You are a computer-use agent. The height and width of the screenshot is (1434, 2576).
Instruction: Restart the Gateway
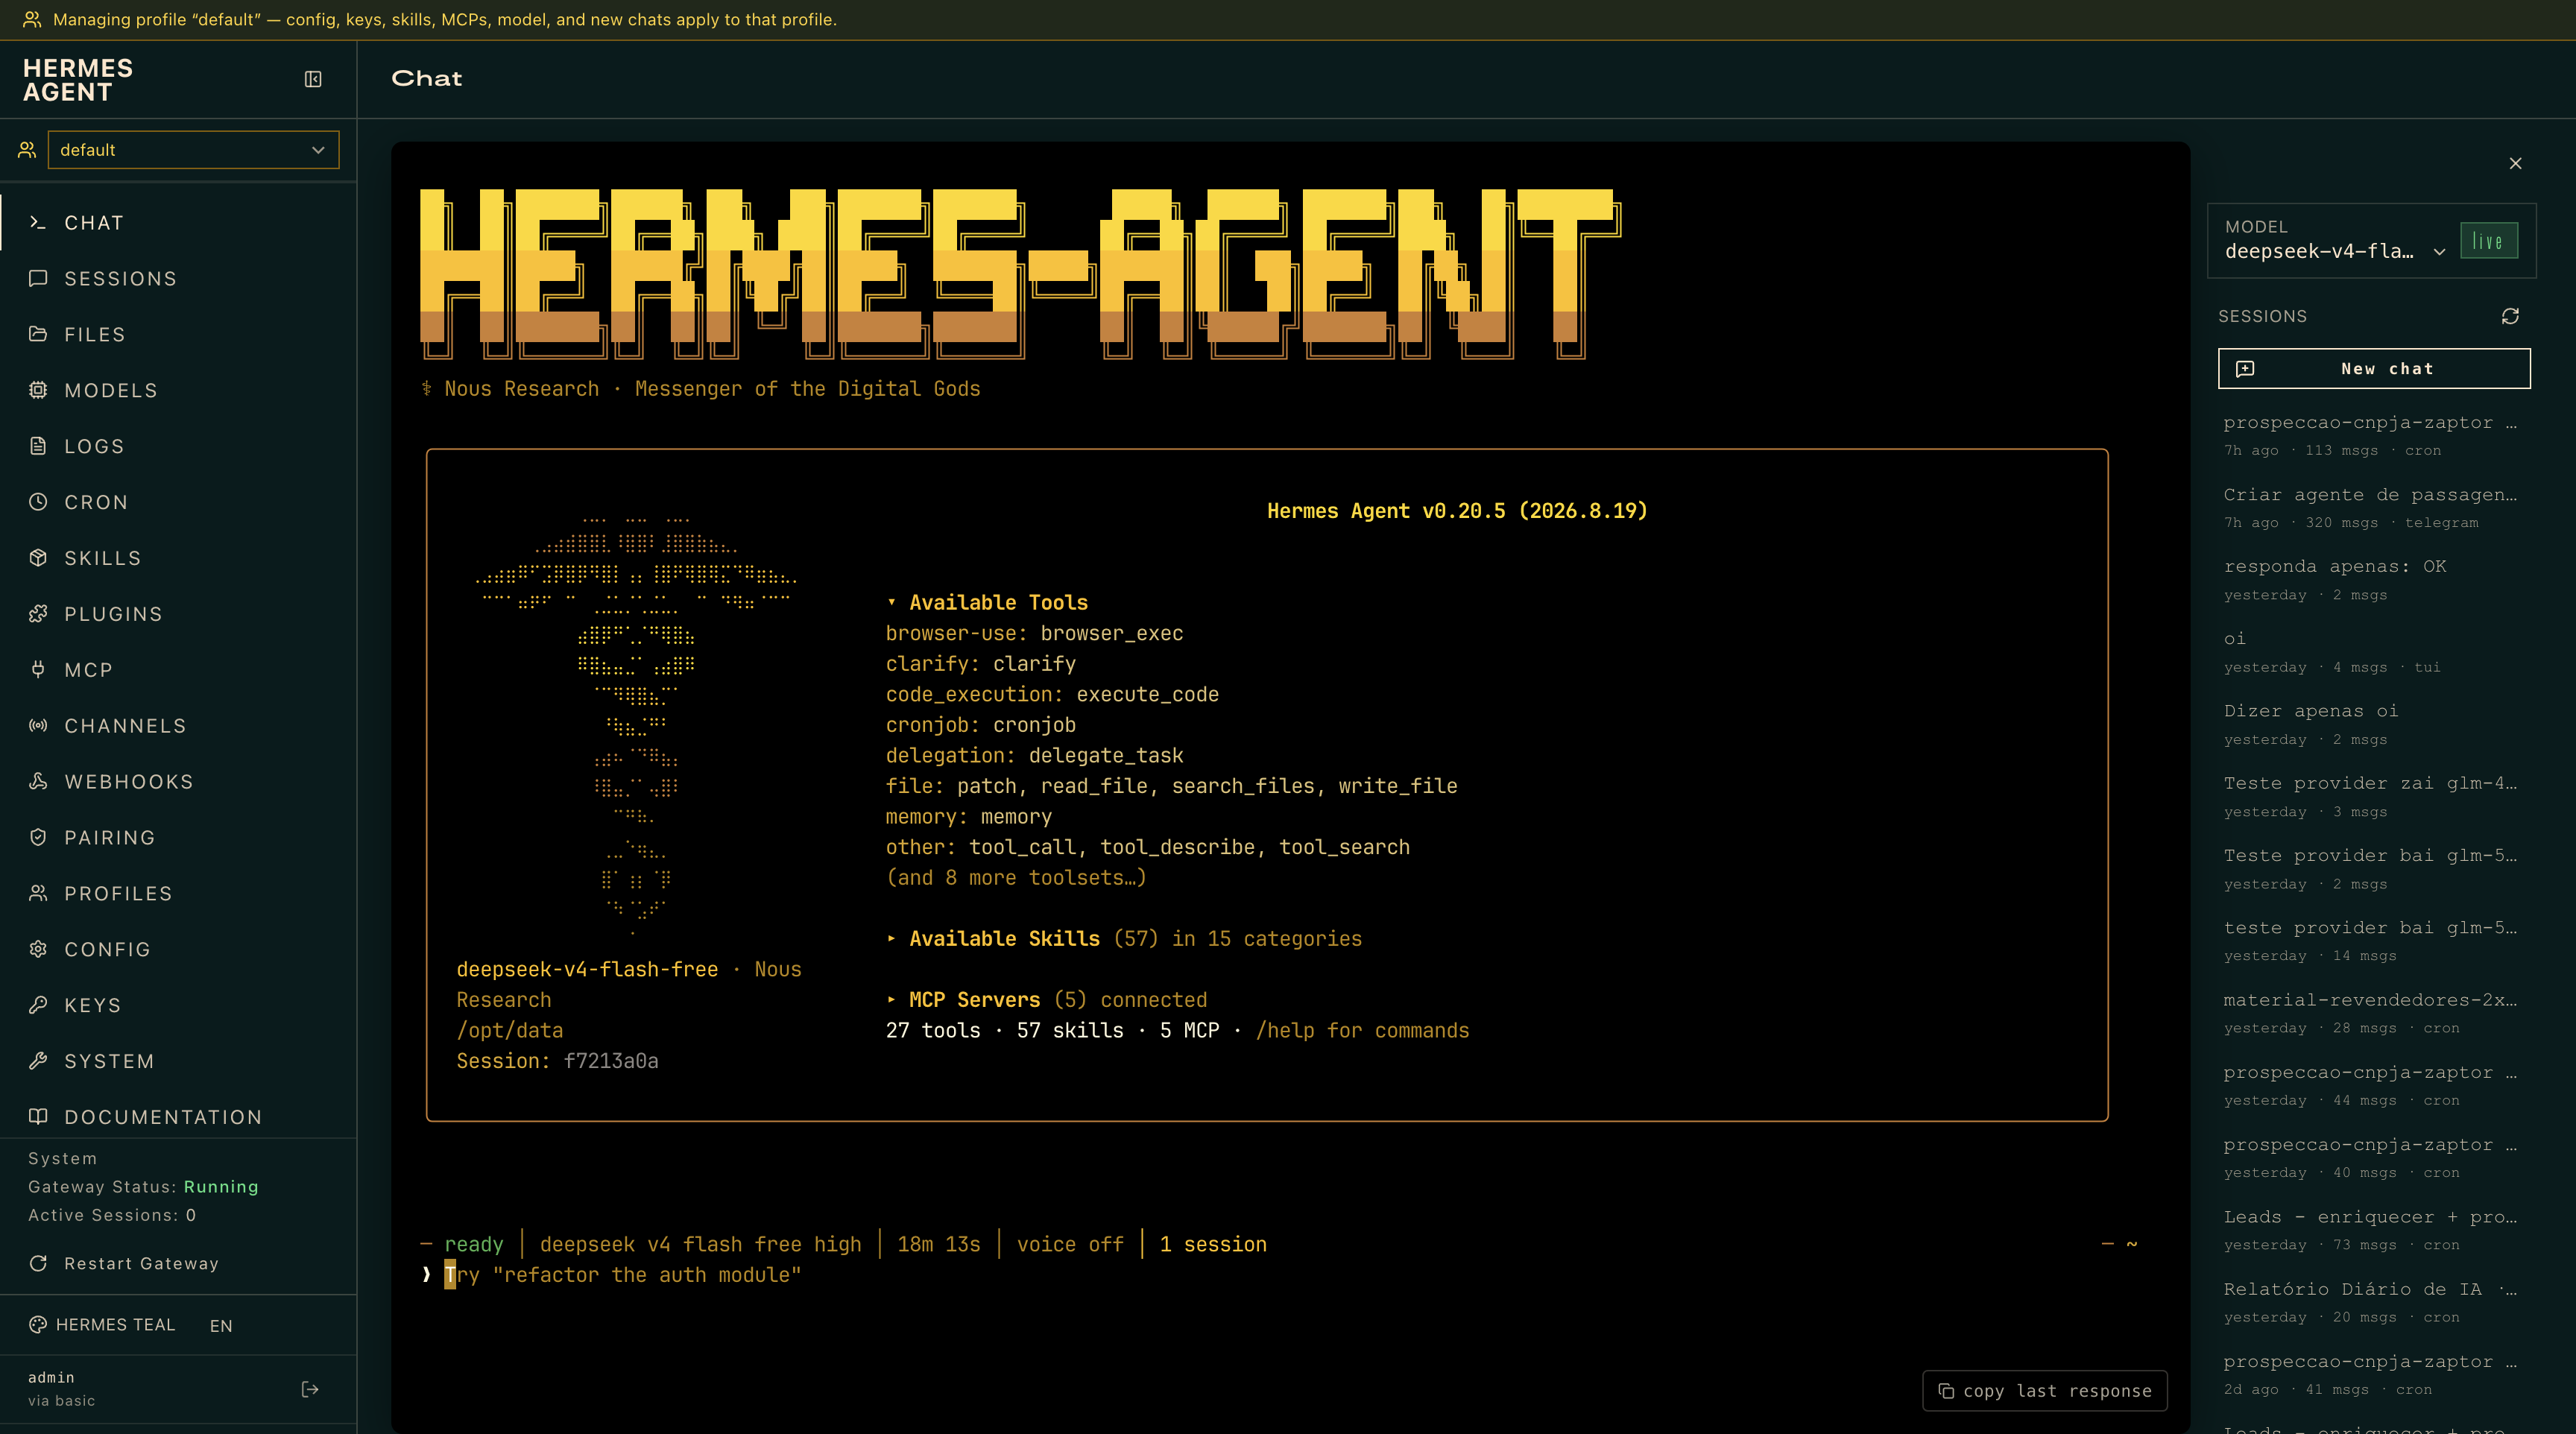pyautogui.click(x=124, y=1264)
